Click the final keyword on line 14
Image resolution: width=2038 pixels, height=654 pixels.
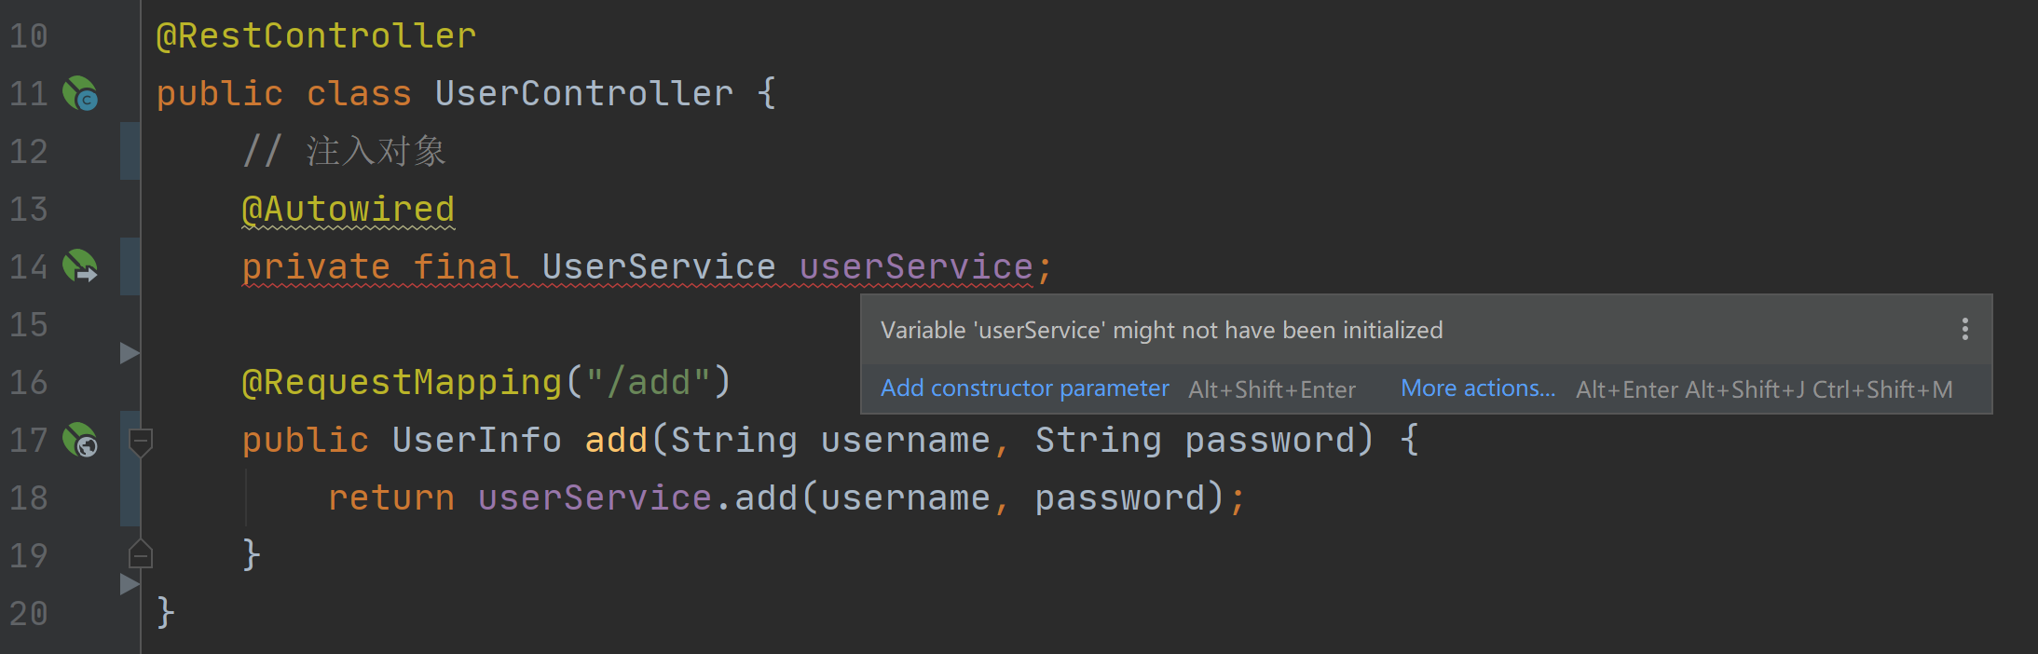click(465, 267)
